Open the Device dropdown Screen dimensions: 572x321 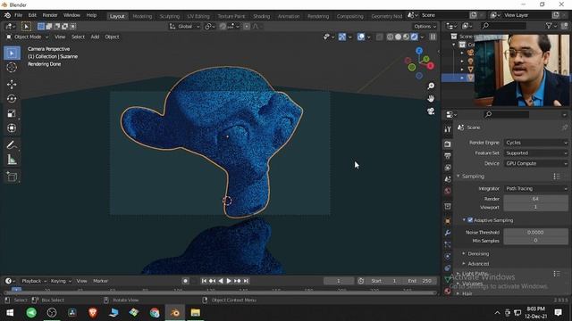(x=535, y=164)
